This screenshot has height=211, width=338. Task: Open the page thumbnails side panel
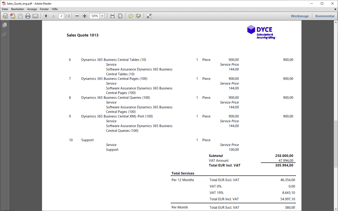(5, 25)
